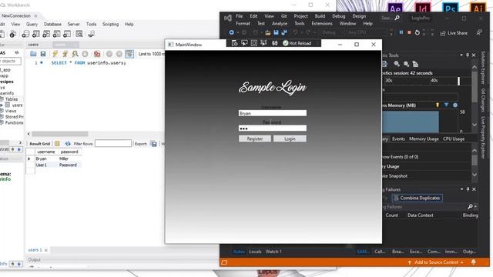Click Workbench create new view icon
This screenshot has height=277, width=493.
coord(46,34)
